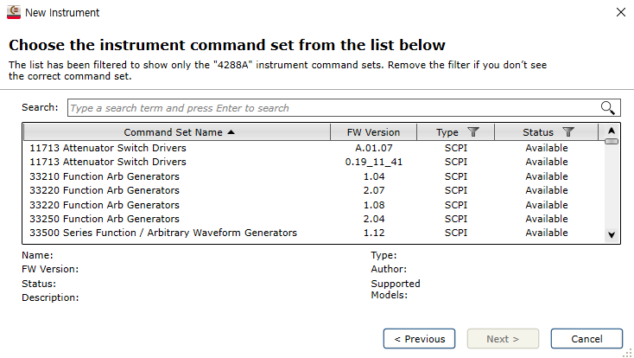The height and width of the screenshot is (358, 634).
Task: Select 11713 Attenuator Switch Drivers A.01.07
Action: pyautogui.click(x=108, y=148)
